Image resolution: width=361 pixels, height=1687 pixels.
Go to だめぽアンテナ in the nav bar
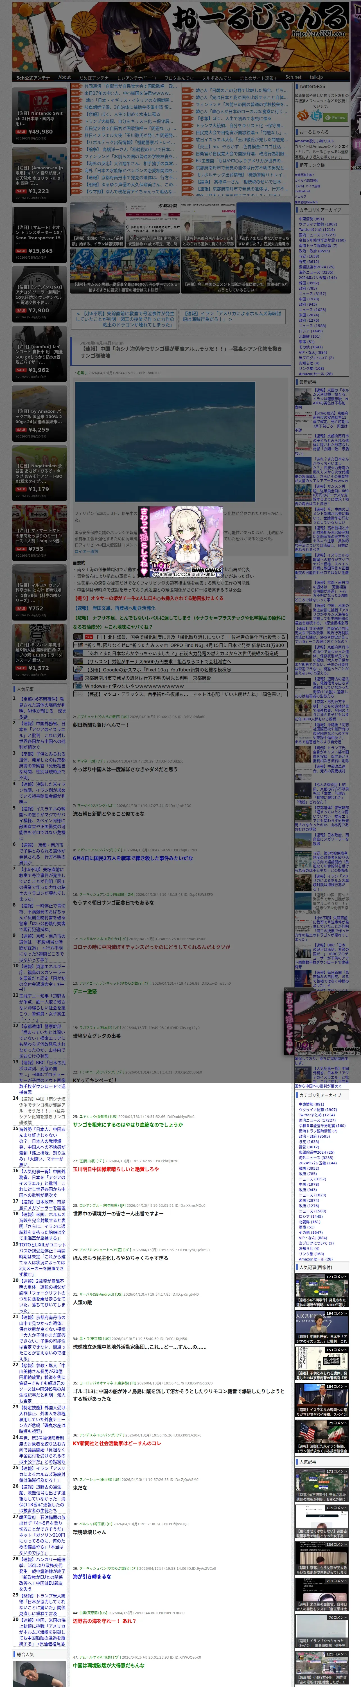pos(94,77)
